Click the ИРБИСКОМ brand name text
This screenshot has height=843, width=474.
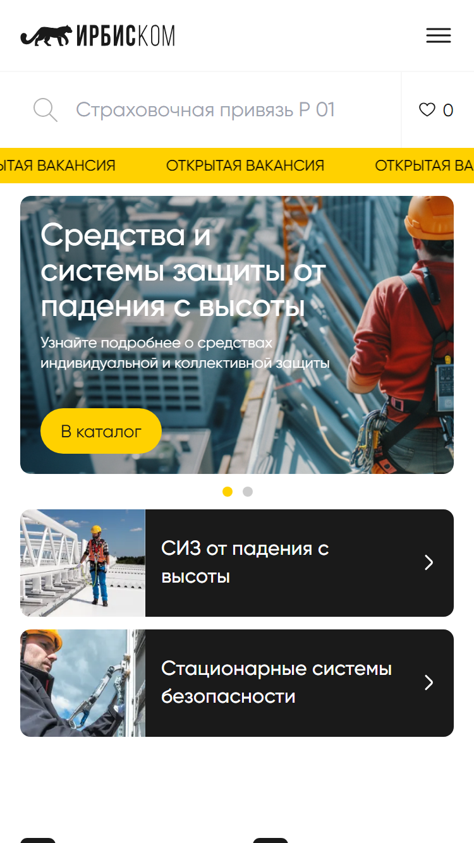tap(126, 36)
